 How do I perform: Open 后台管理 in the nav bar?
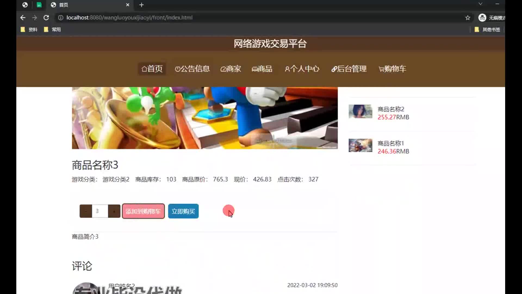tap(349, 69)
